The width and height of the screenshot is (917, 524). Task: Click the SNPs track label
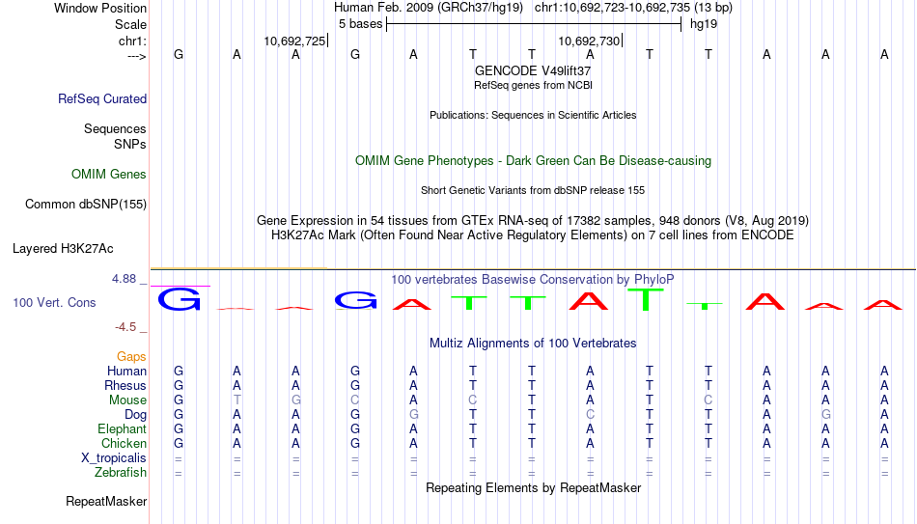click(x=130, y=144)
